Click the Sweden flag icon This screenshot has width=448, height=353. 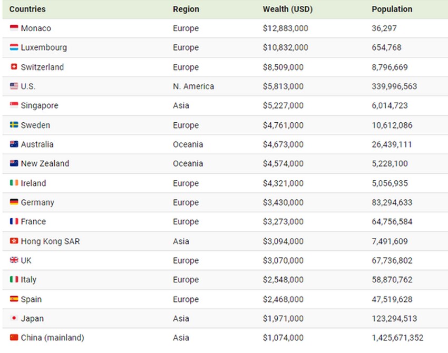(x=14, y=125)
